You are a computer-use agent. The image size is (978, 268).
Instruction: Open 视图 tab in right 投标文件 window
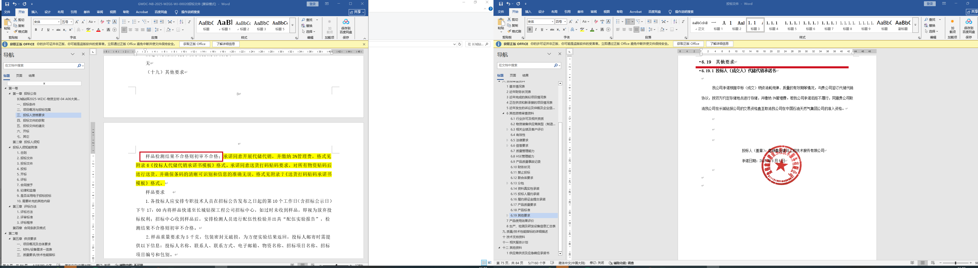point(607,12)
